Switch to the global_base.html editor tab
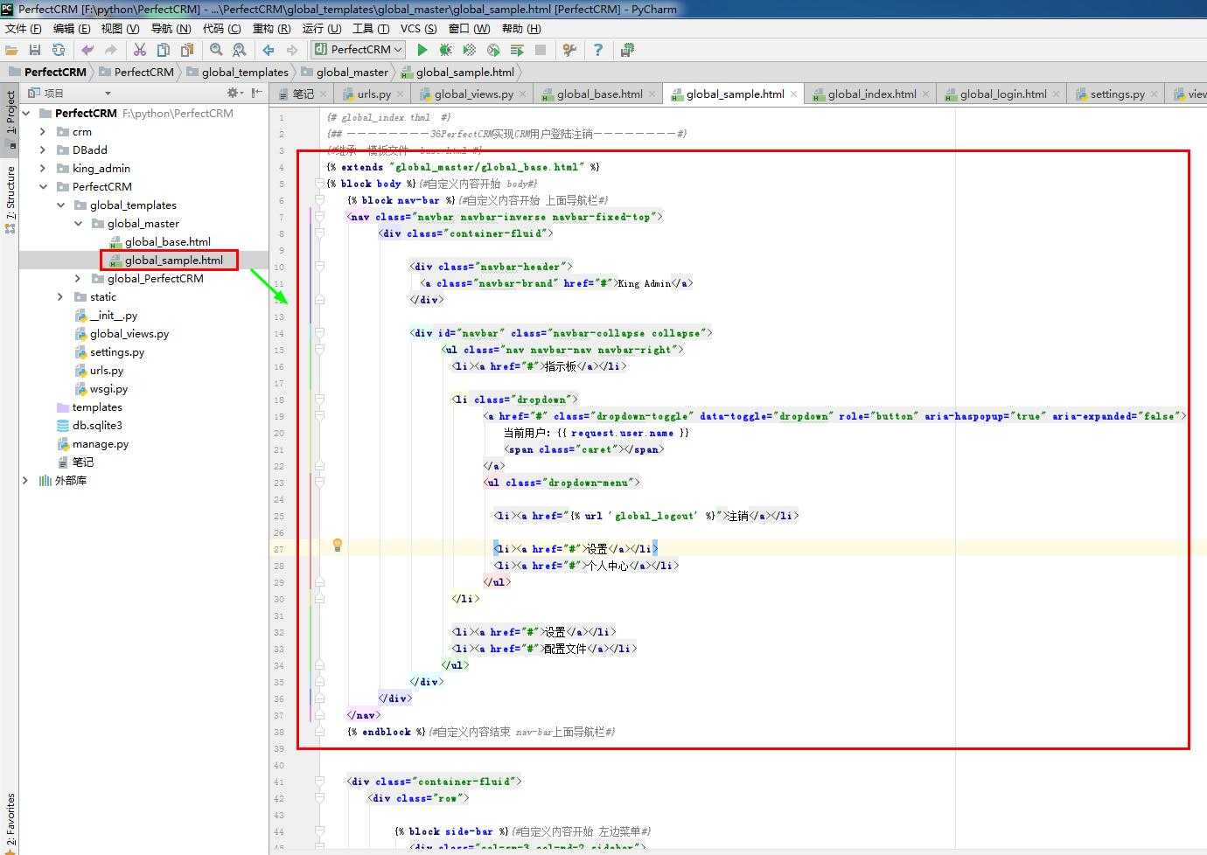The width and height of the screenshot is (1207, 855). tap(599, 94)
